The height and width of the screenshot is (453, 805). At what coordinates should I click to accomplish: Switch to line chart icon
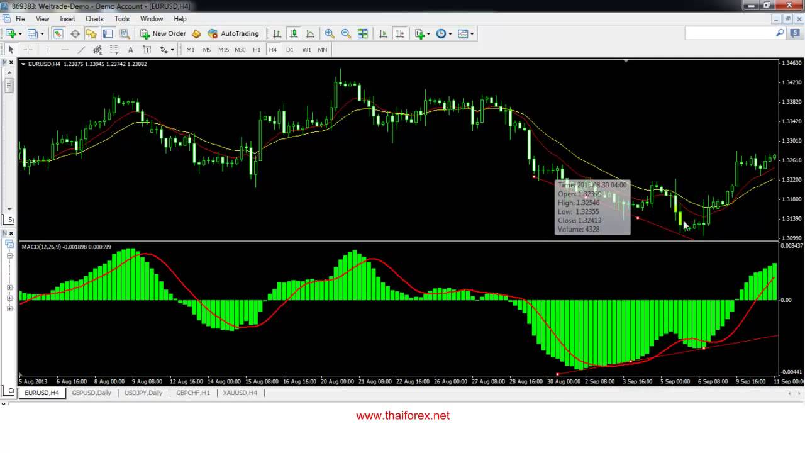310,33
